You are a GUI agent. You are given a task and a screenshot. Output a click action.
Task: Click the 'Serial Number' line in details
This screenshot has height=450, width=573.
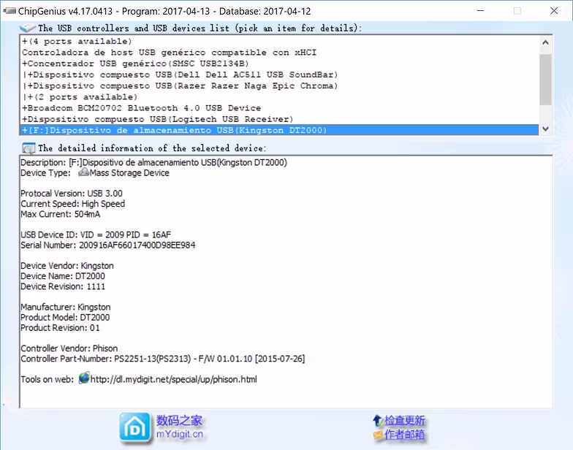pos(108,245)
